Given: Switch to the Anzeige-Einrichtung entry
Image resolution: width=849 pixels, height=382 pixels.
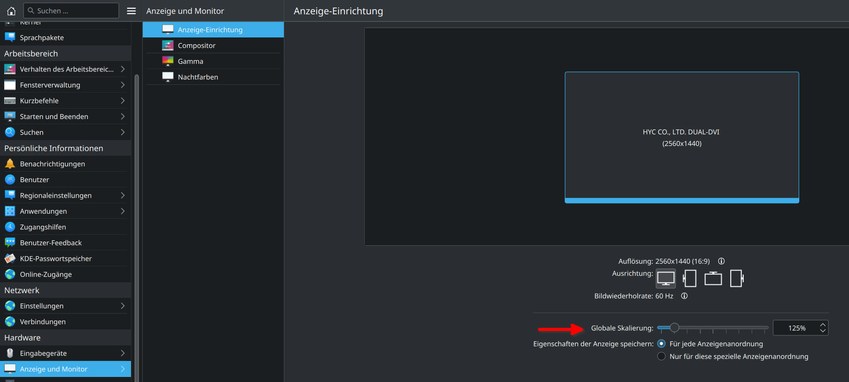Looking at the screenshot, I should tap(209, 29).
